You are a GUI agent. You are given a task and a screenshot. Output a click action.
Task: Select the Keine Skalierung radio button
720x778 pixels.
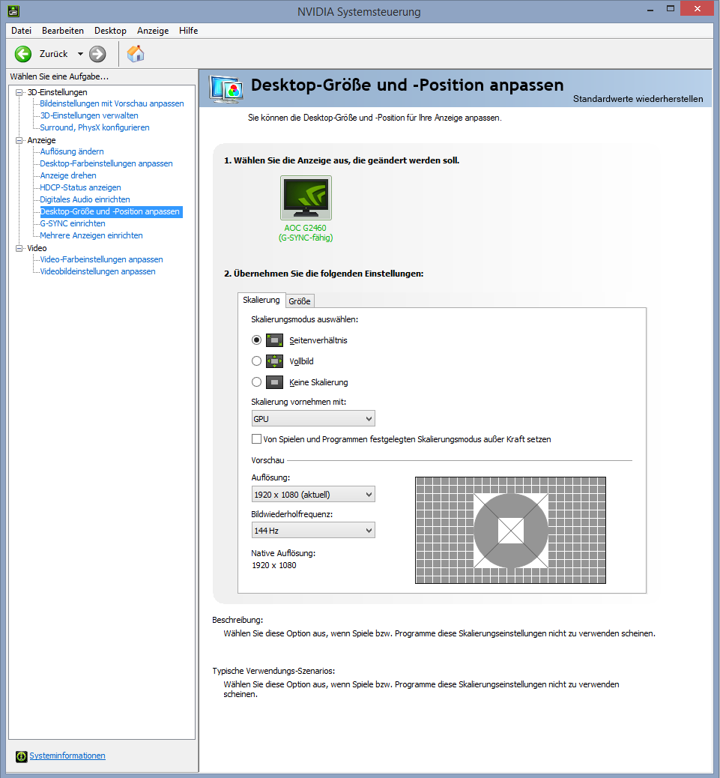click(256, 382)
